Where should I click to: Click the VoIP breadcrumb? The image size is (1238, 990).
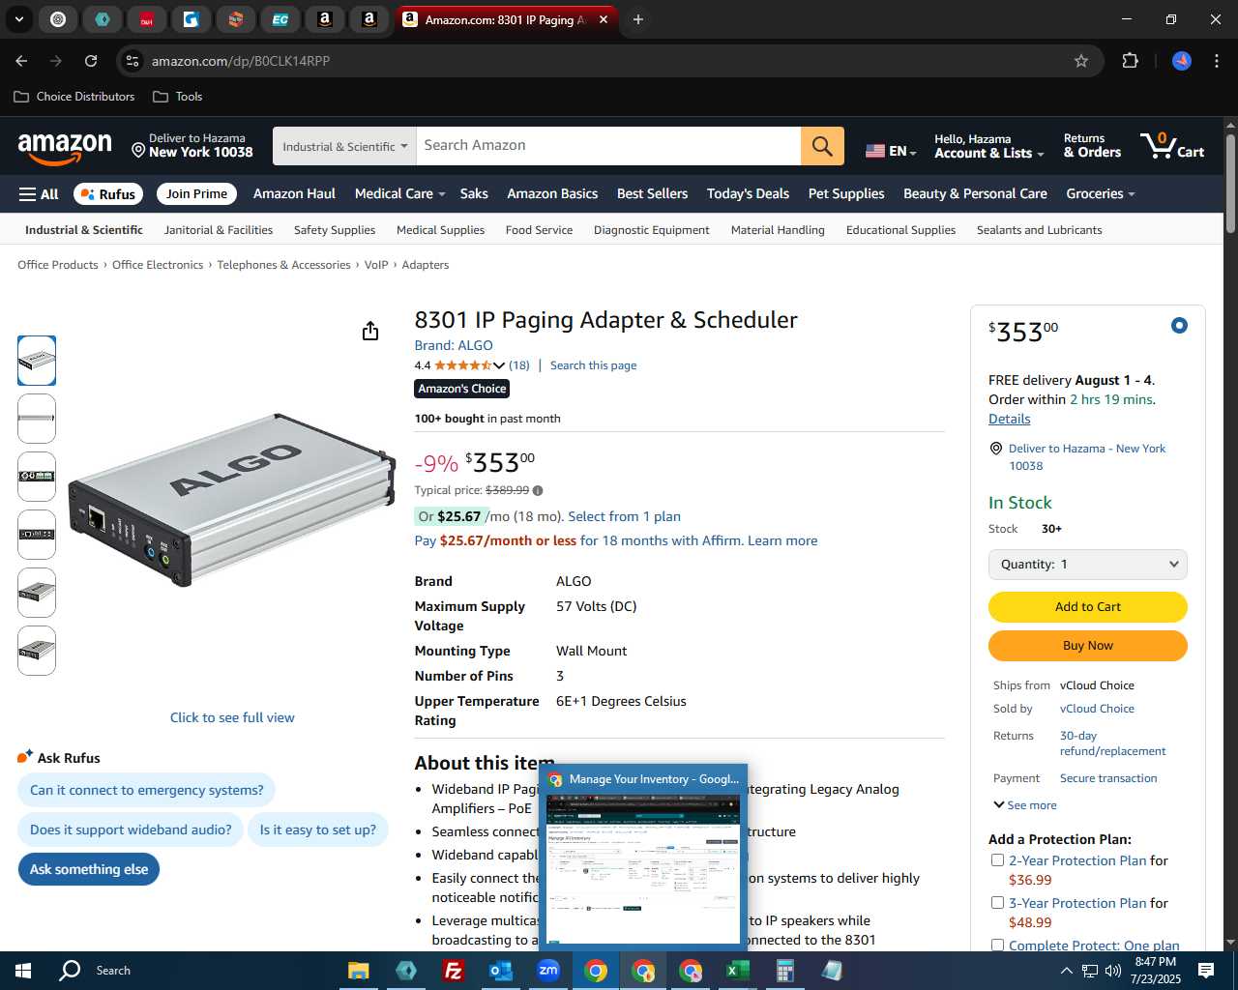(376, 265)
